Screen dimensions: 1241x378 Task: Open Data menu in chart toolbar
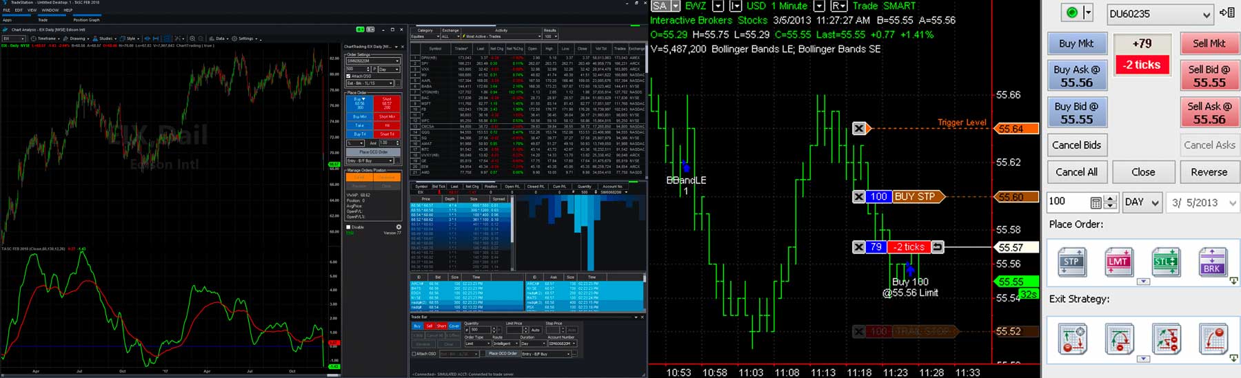pyautogui.click(x=219, y=39)
